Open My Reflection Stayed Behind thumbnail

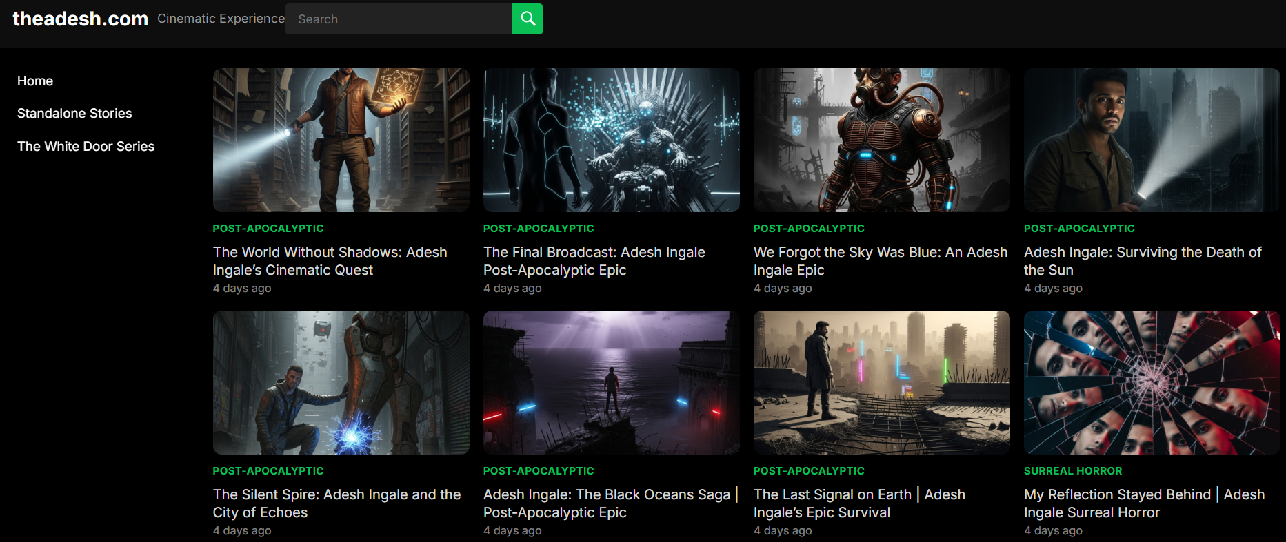[x=1152, y=382]
